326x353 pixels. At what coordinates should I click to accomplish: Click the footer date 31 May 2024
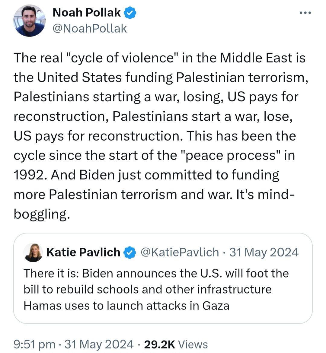pos(99,344)
